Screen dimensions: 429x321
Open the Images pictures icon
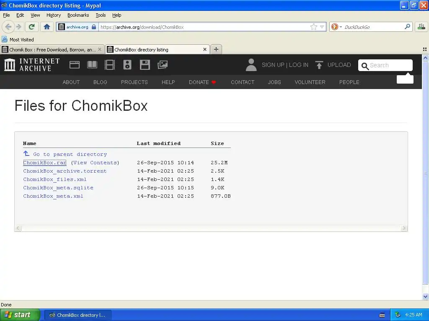coord(163,65)
